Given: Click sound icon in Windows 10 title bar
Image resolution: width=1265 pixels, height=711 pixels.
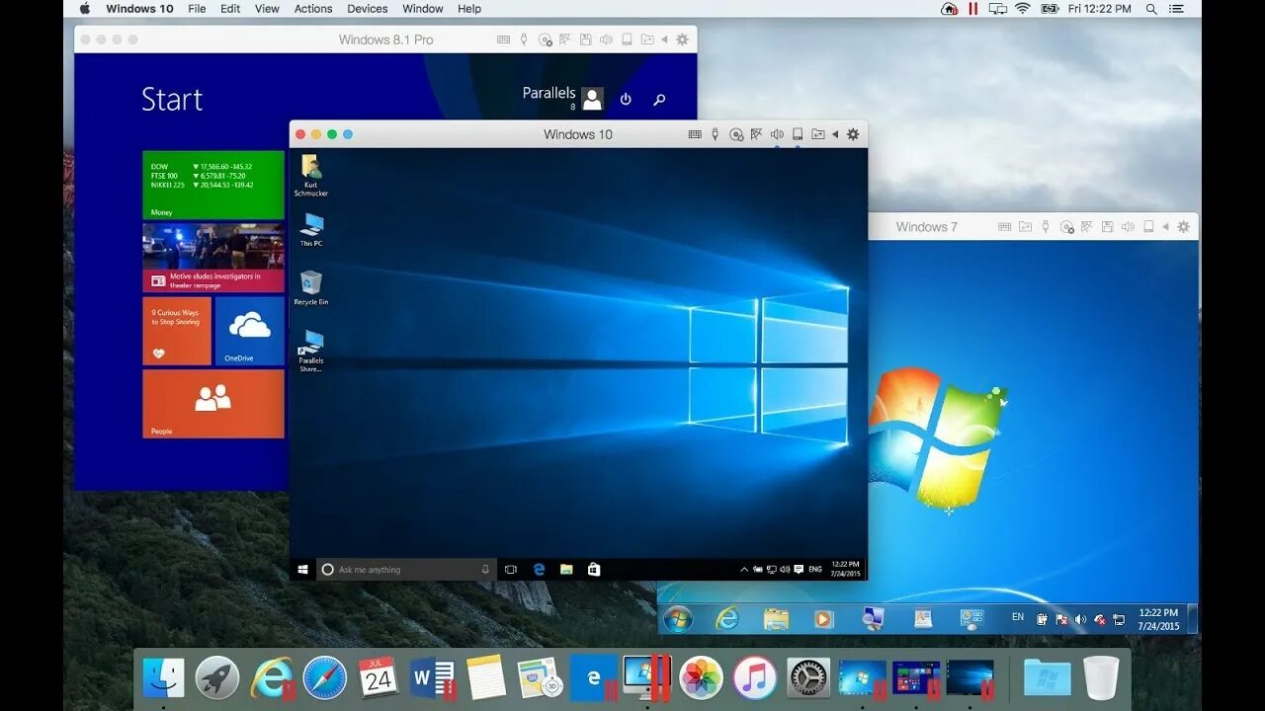Looking at the screenshot, I should click(777, 134).
